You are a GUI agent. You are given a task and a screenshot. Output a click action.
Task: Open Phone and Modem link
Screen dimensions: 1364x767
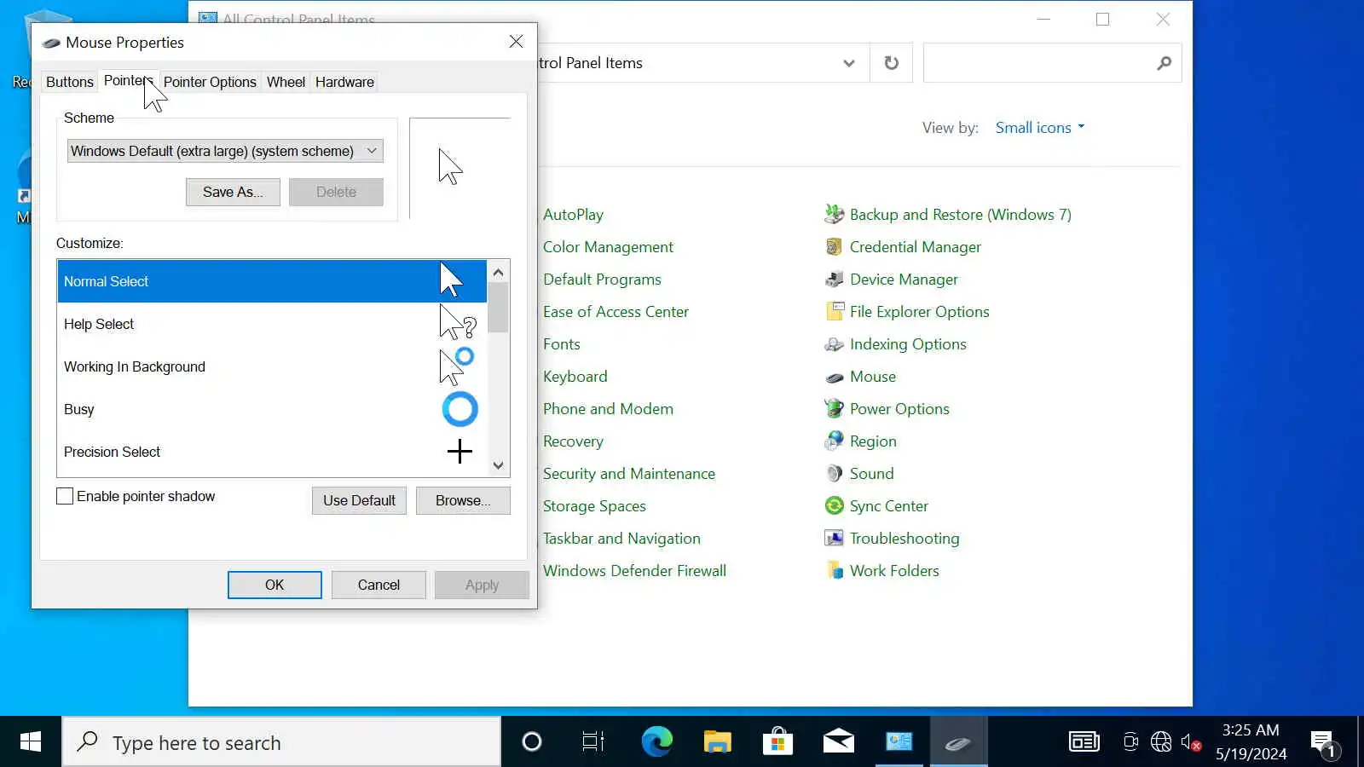(608, 409)
